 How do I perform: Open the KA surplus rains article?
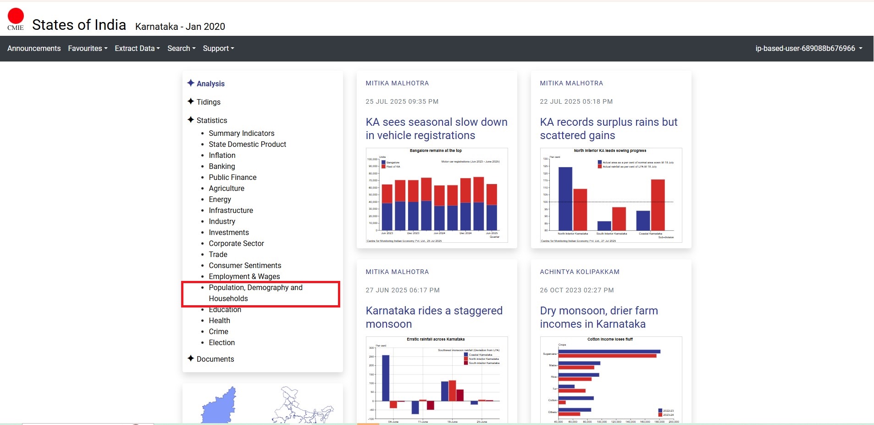(608, 129)
